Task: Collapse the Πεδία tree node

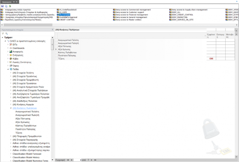Action: (8, 69)
